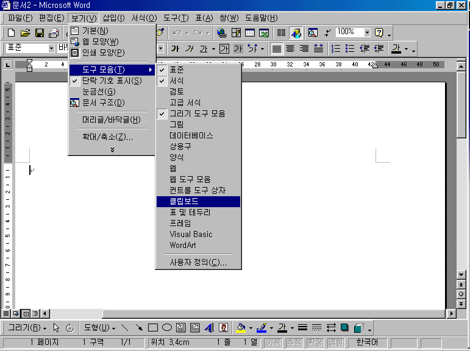470x351 pixels.
Task: Toggle the Drawing toolbar icon
Action: 296,33
